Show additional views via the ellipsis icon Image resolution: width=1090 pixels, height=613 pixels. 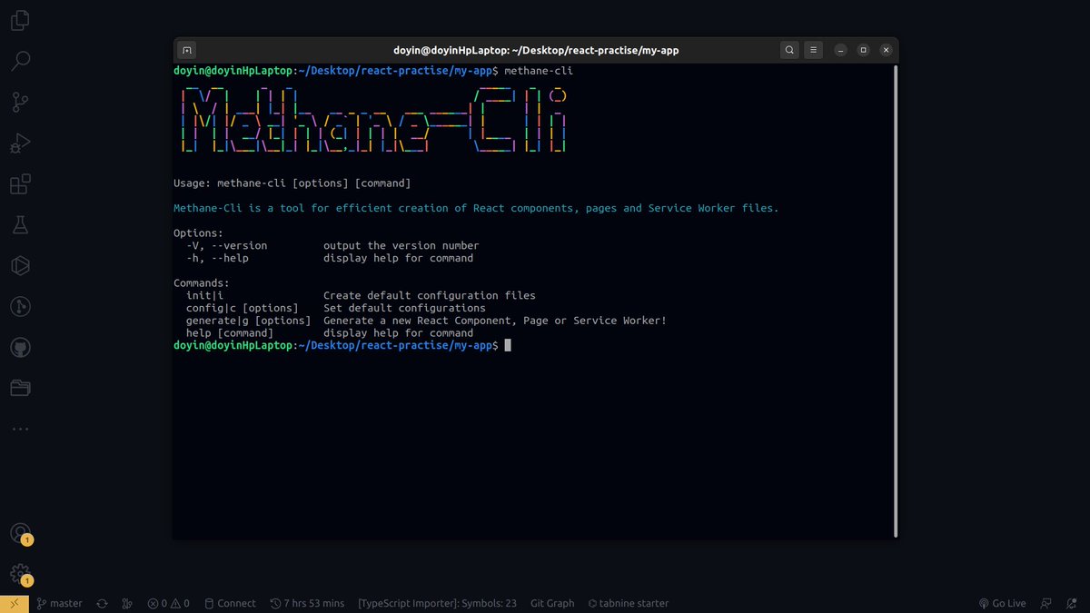pos(20,429)
